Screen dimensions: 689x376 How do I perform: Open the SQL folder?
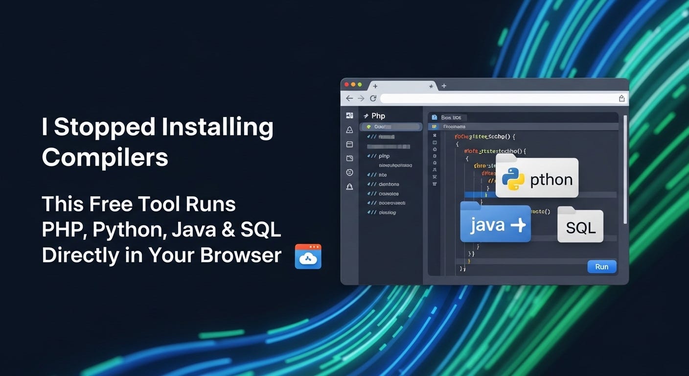click(580, 225)
